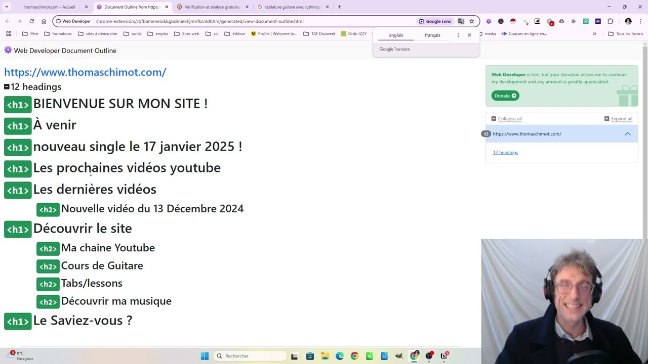
Task: Open the outils bookmarks folder
Action: (132, 34)
